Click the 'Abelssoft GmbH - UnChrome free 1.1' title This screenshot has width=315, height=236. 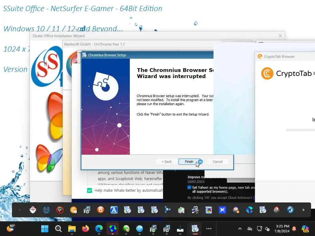[94, 44]
